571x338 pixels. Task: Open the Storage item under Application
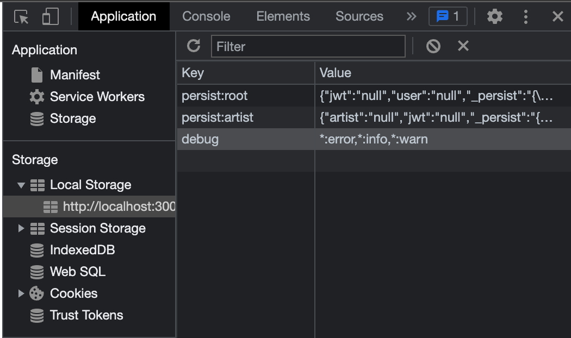(x=73, y=118)
